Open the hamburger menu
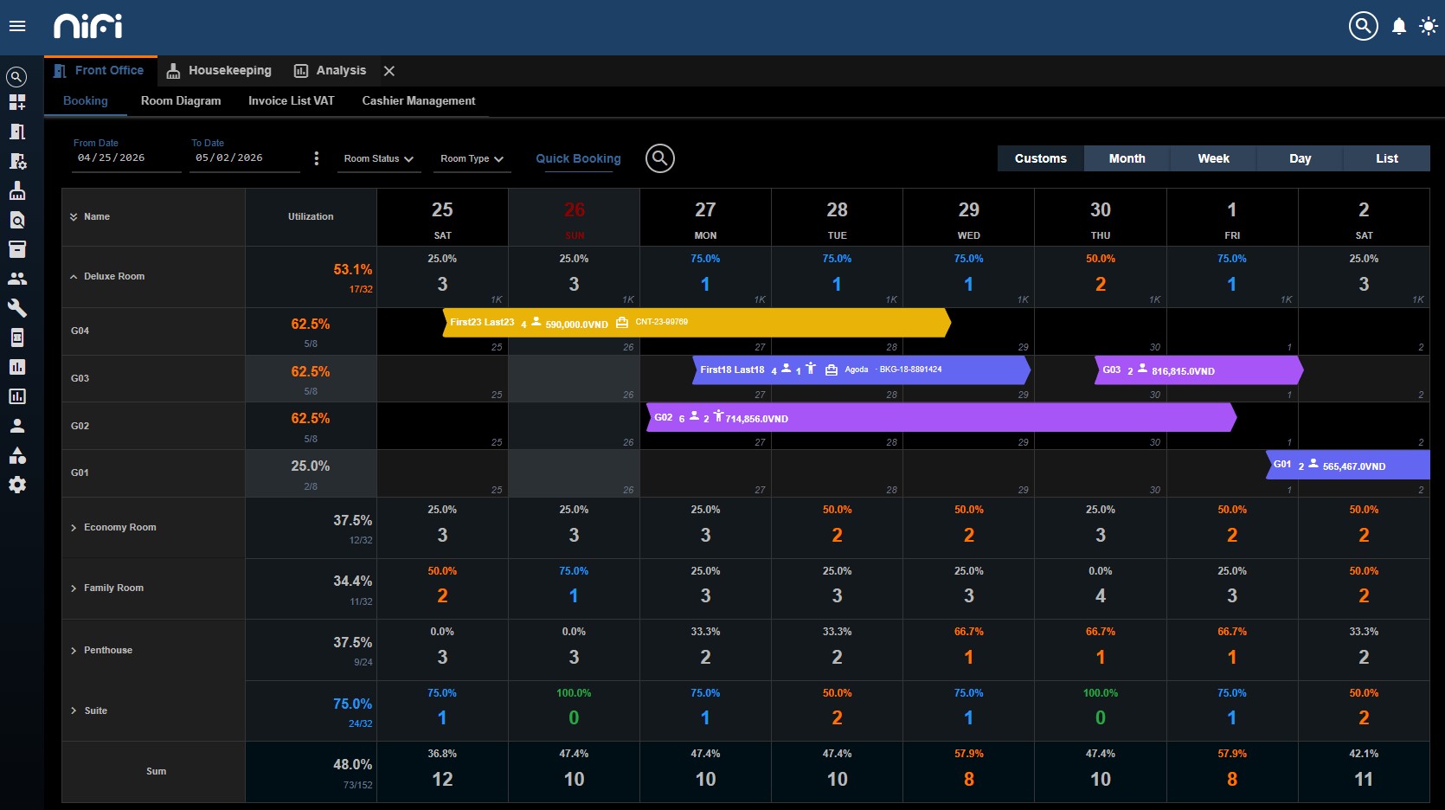 17,26
